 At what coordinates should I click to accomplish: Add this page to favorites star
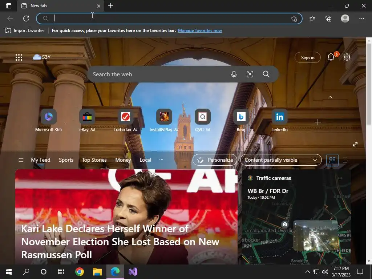[x=294, y=19]
